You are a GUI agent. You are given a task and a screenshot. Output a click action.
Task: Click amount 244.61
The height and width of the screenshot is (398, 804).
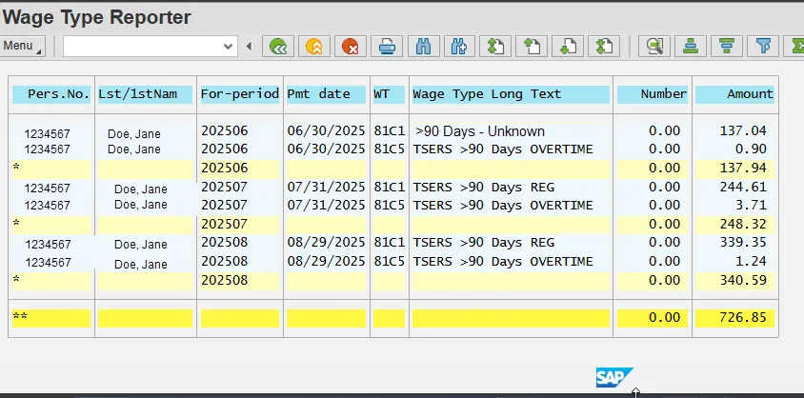743,187
